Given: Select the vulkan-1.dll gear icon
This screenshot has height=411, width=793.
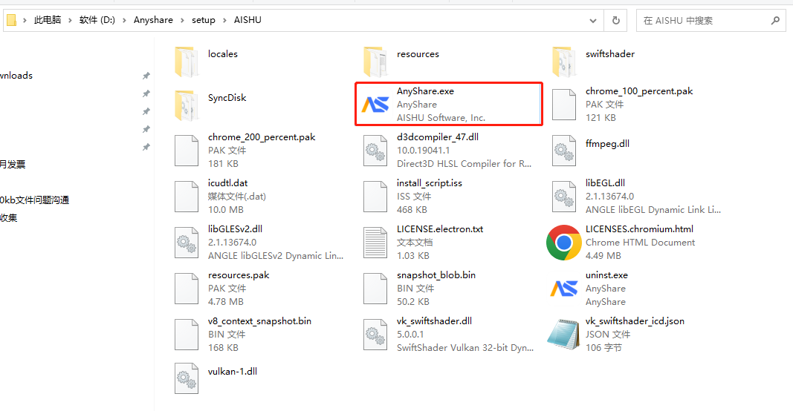Looking at the screenshot, I should click(187, 378).
